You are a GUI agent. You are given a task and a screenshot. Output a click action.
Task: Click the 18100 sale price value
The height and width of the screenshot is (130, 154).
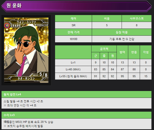click(x=73, y=39)
